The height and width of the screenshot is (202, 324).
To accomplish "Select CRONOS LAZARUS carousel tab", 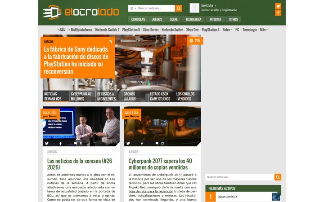I will 135,96.
